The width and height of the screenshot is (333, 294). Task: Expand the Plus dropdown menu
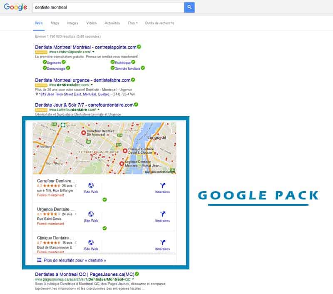(x=133, y=23)
